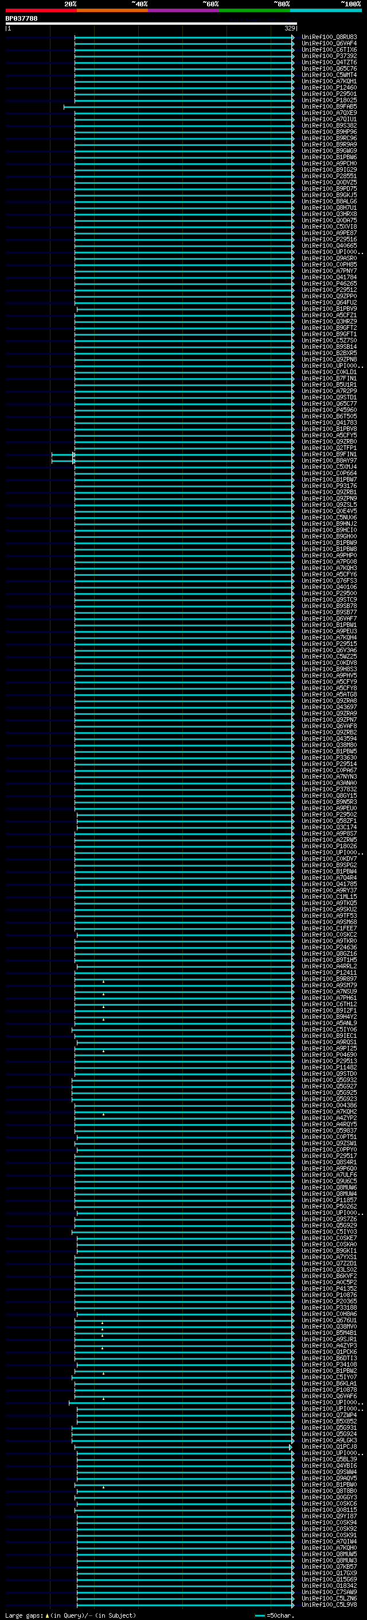Select the UniRef100_Q4VBI6 label
Image resolution: width=367 pixels, height=1620 pixels.
[x=329, y=1465]
